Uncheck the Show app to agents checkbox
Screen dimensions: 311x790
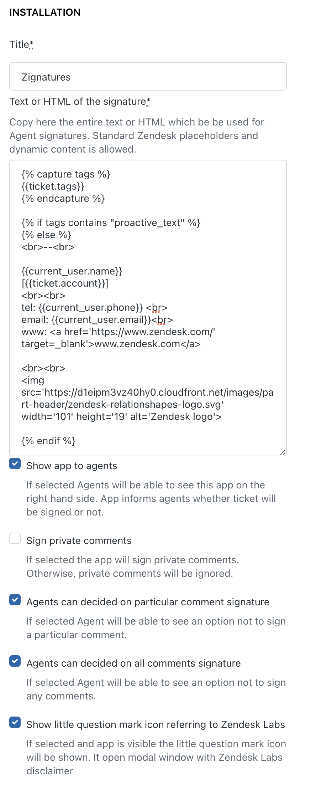coord(15,464)
